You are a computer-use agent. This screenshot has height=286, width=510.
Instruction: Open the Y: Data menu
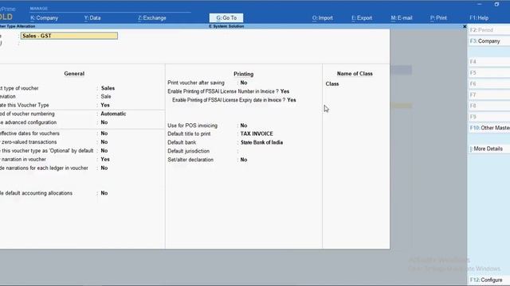tap(92, 17)
